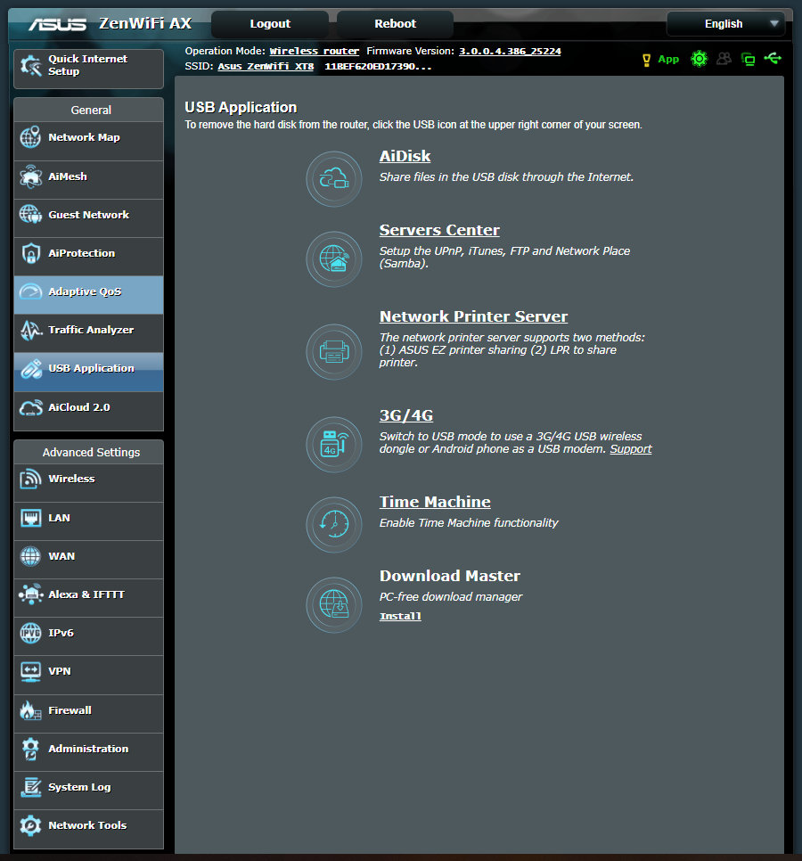Click the Logout button

pyautogui.click(x=270, y=23)
